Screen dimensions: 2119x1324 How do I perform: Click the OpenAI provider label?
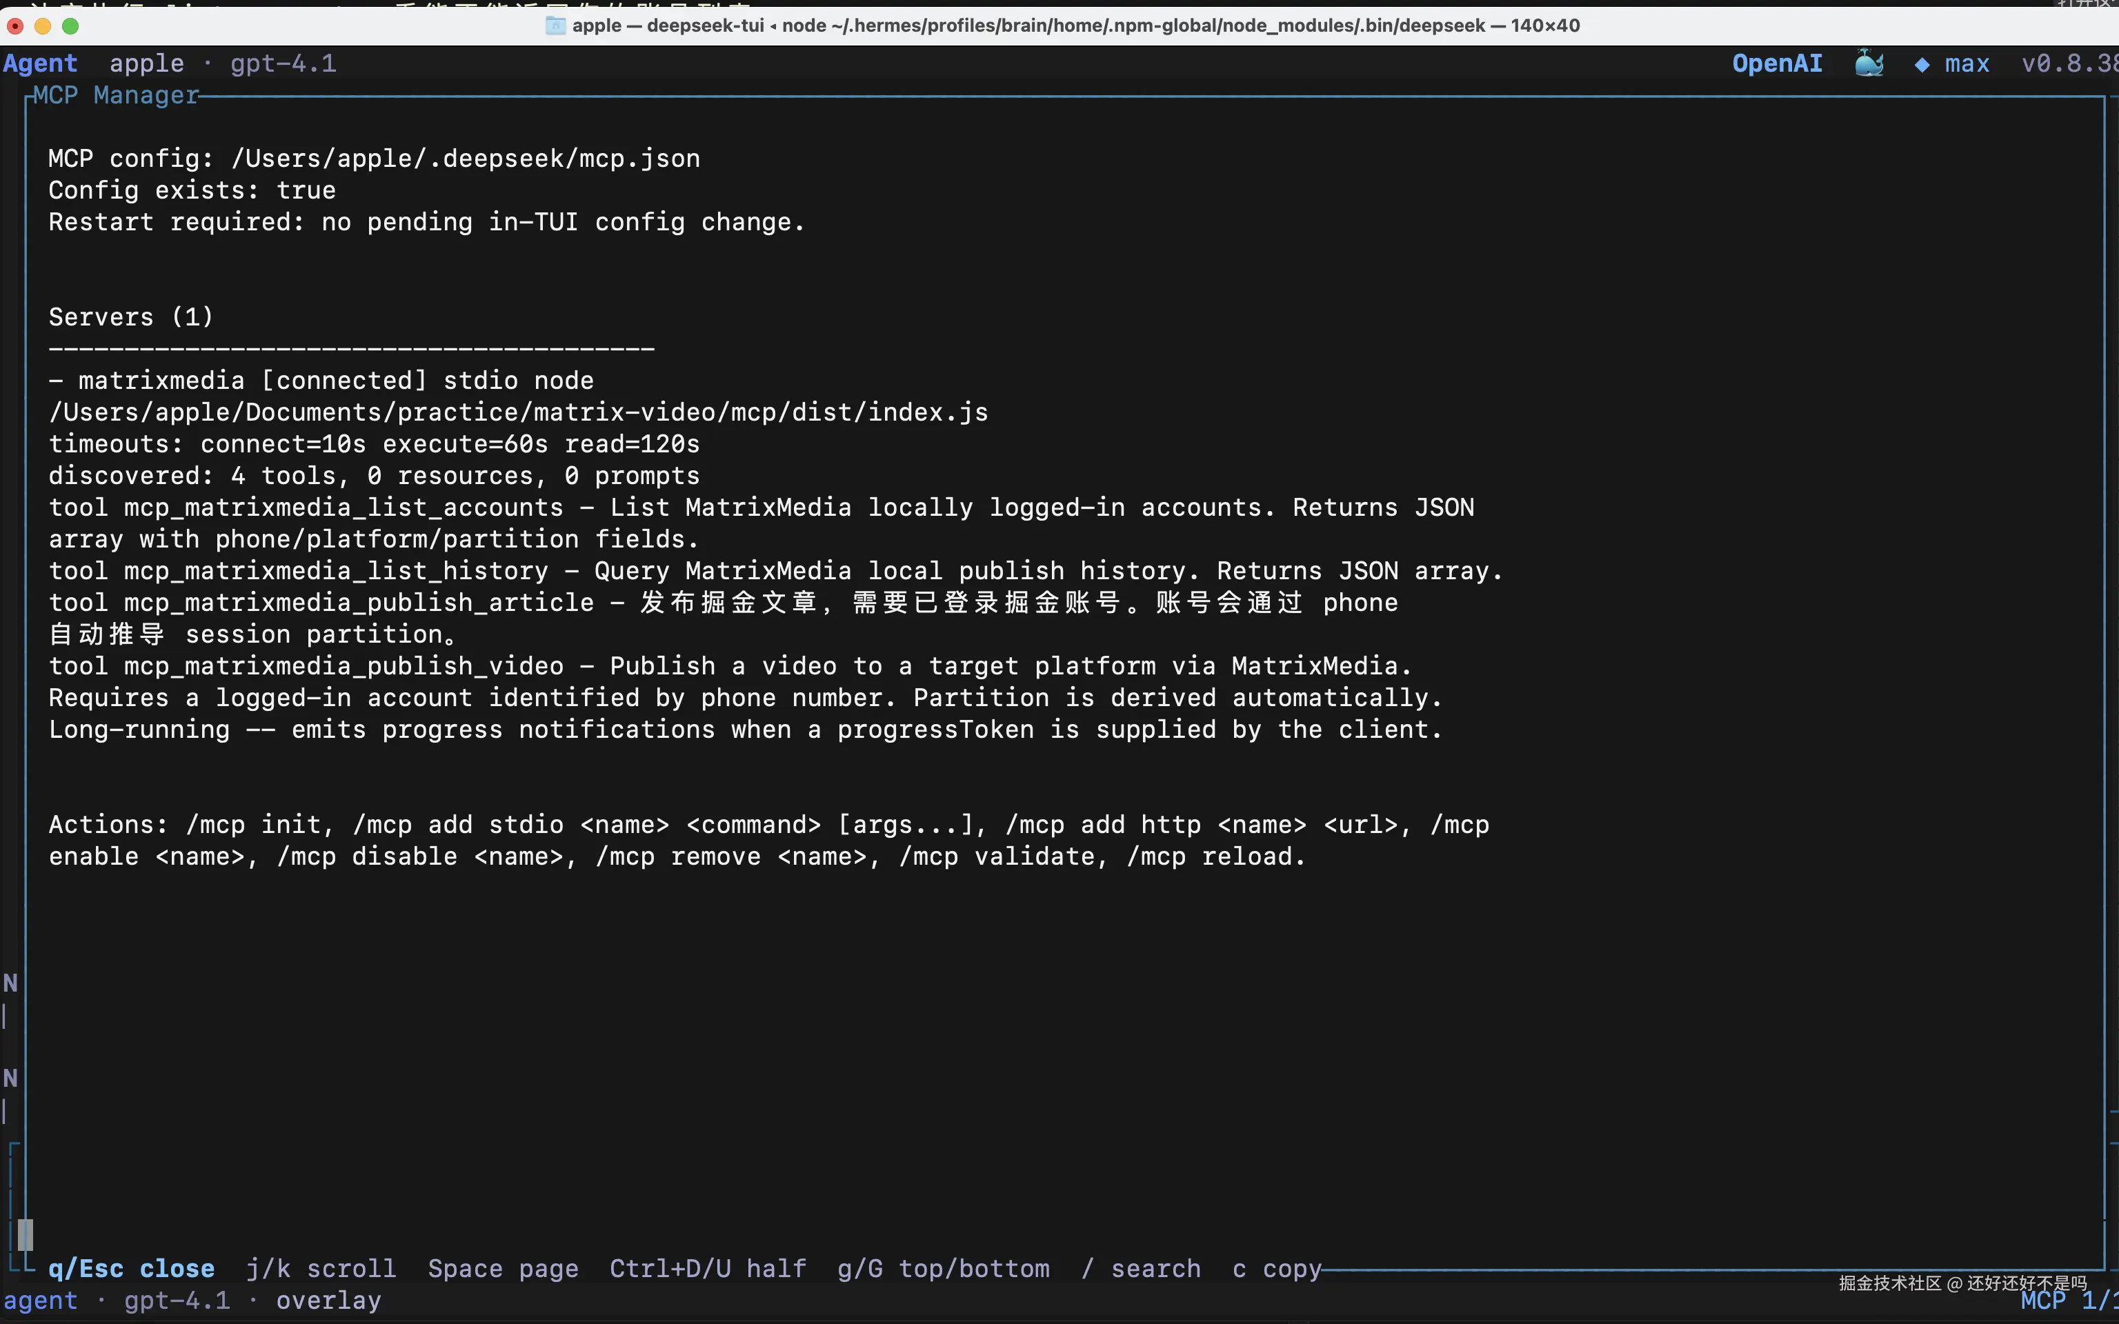tap(1778, 64)
